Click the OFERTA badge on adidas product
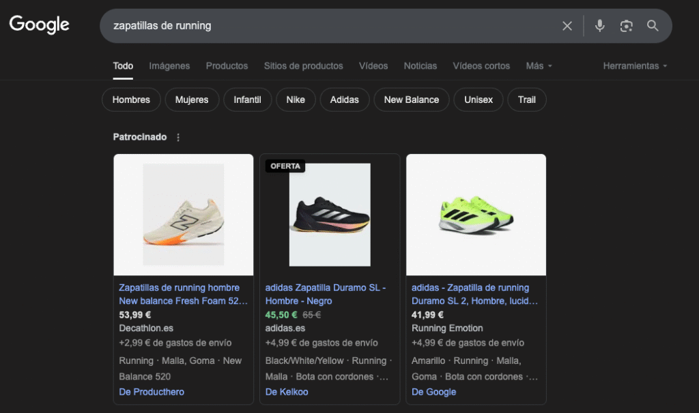 [x=285, y=166]
